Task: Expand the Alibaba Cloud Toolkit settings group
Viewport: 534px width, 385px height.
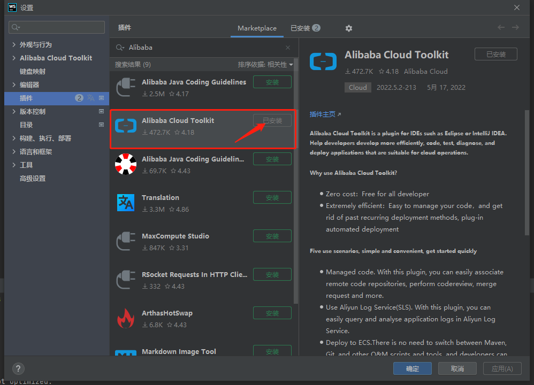Action: coord(14,58)
